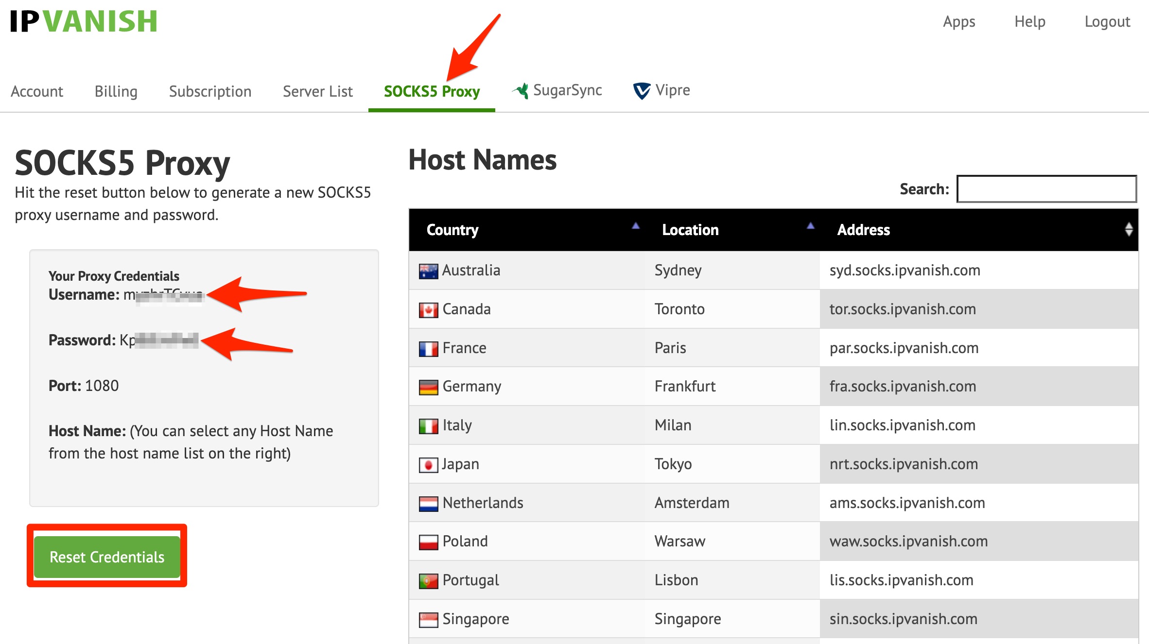Open the SugarSync tab
Image resolution: width=1149 pixels, height=644 pixels.
tap(557, 90)
